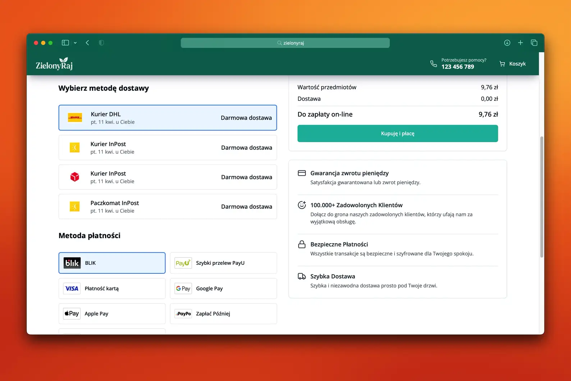Screen dimensions: 571x381
Task: Select Szybki przelew PayU payment
Action: click(x=223, y=263)
